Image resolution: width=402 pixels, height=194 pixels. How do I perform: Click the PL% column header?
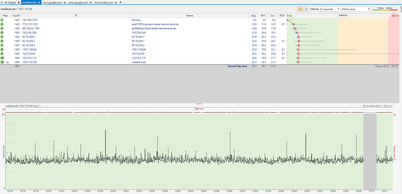click(x=282, y=15)
